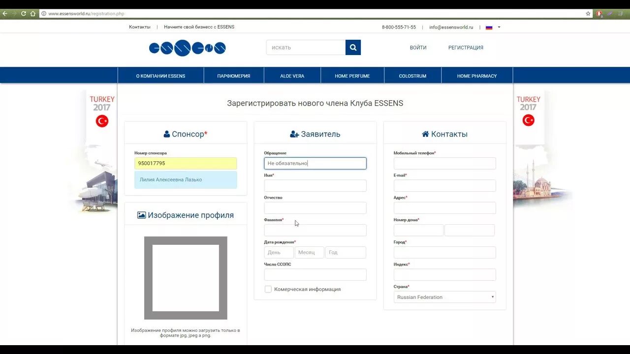Click the browser back arrow
630x354 pixels.
[5, 14]
